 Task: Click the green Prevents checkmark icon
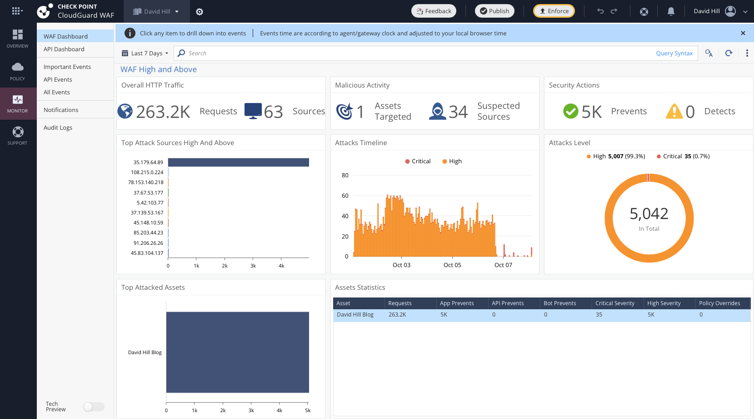click(571, 111)
